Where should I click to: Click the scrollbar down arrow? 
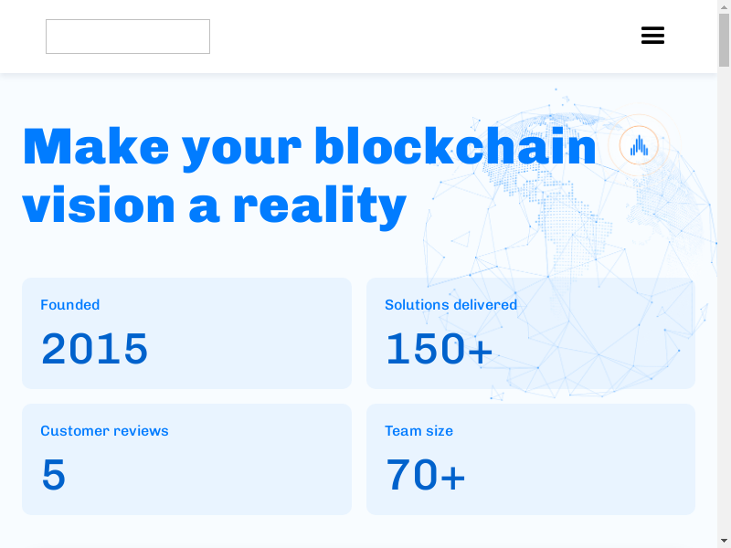(724, 541)
